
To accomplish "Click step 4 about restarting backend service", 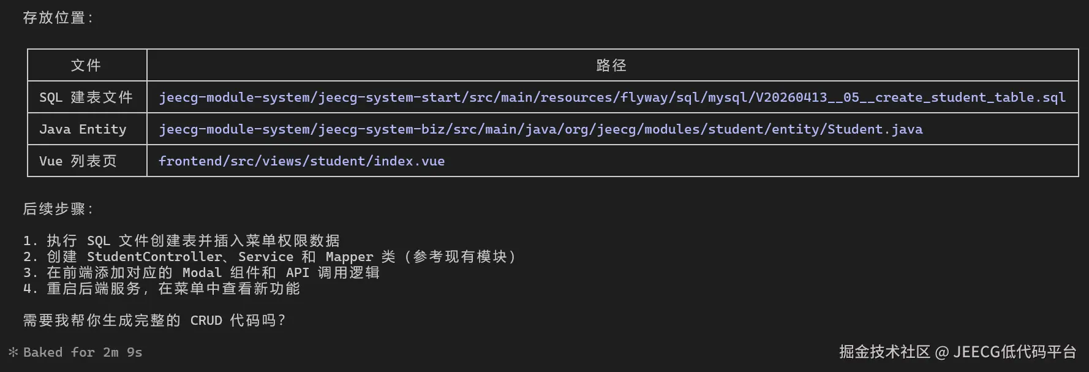I will (162, 289).
